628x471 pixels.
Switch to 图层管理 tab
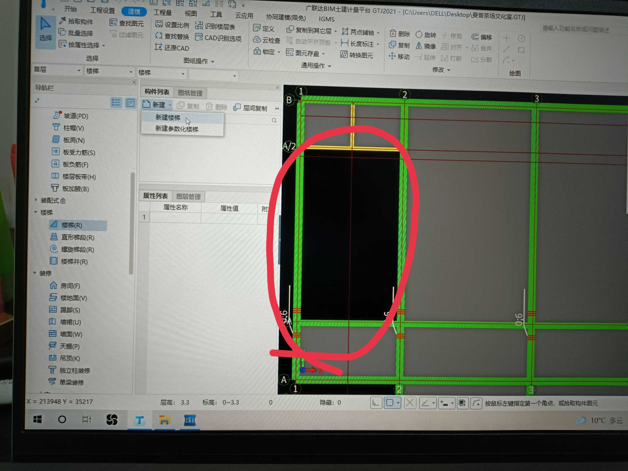(189, 197)
